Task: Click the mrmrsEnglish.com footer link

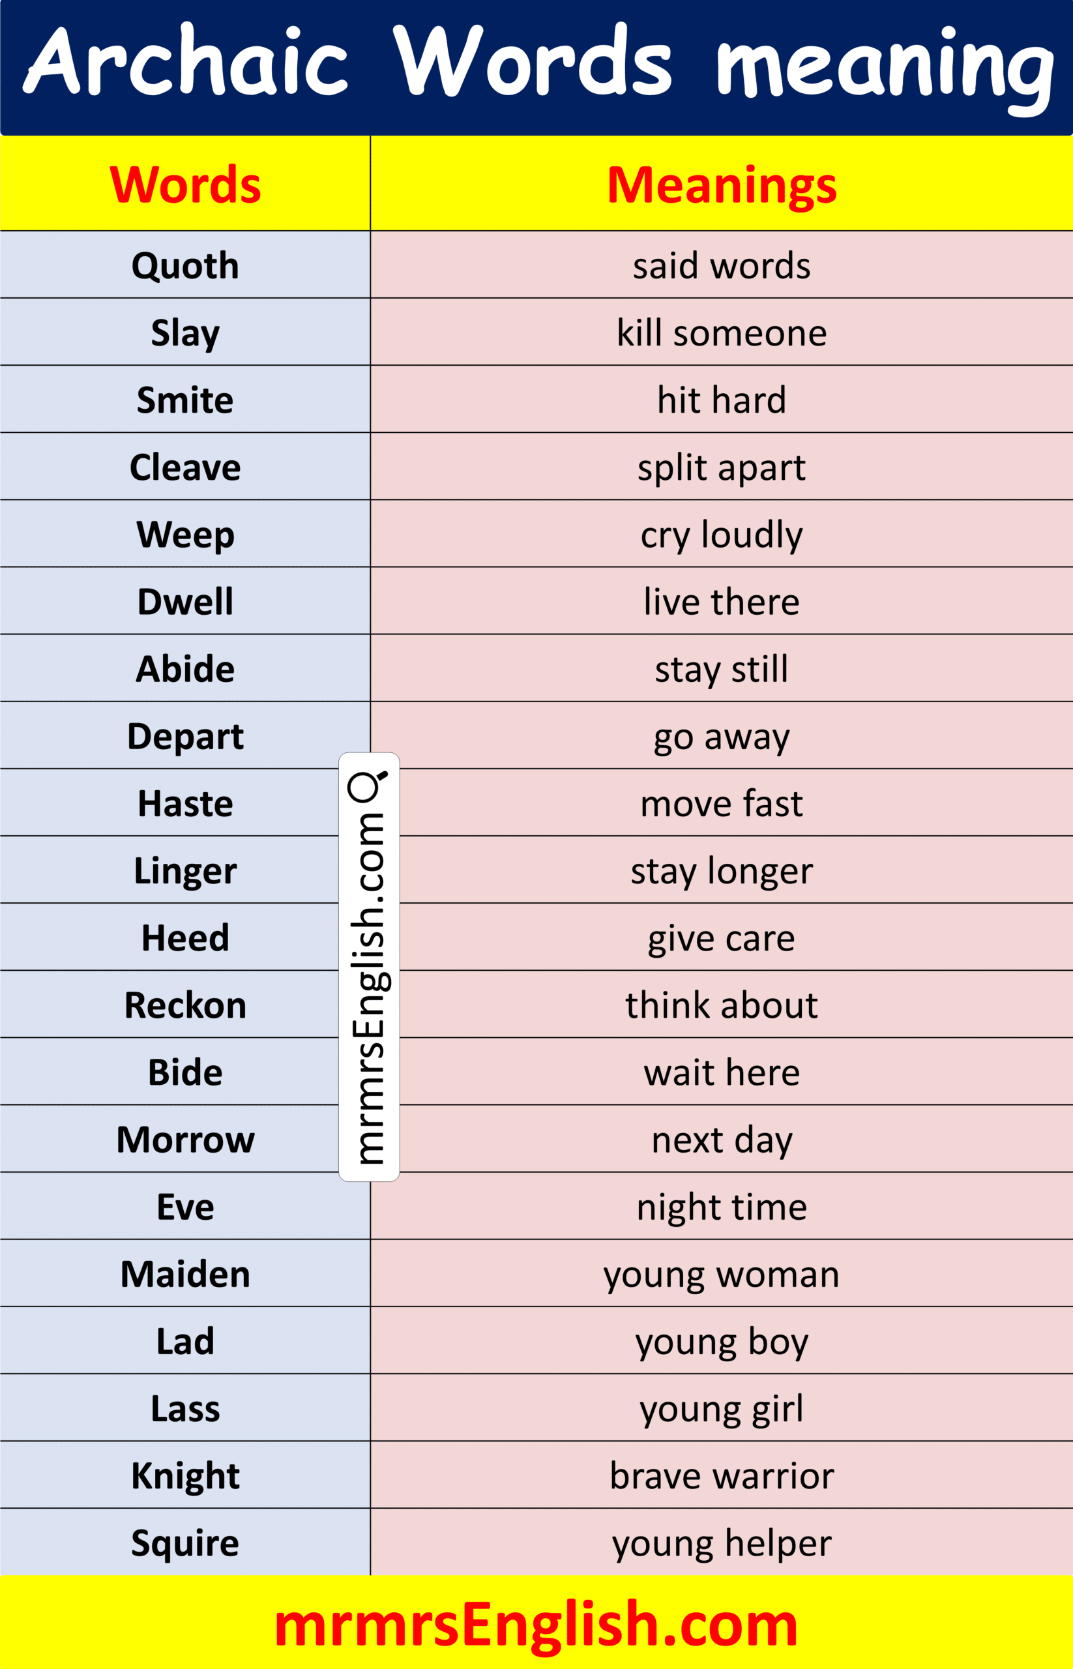Action: click(x=536, y=1625)
